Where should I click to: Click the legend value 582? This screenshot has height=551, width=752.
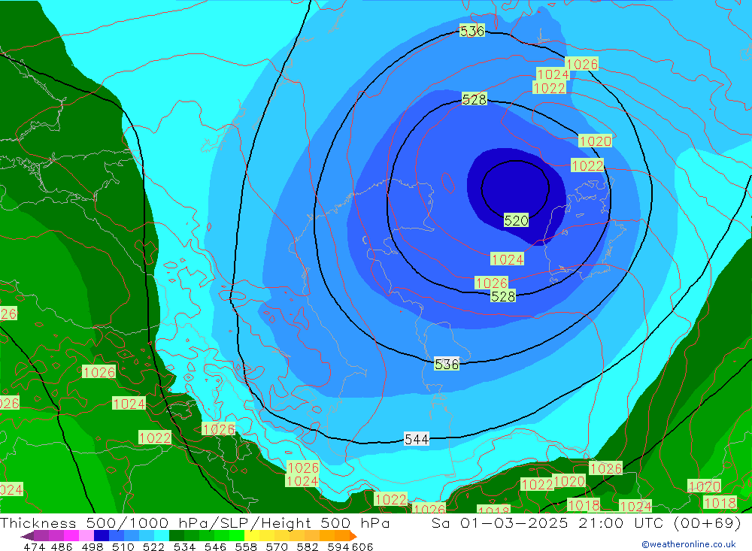click(307, 546)
